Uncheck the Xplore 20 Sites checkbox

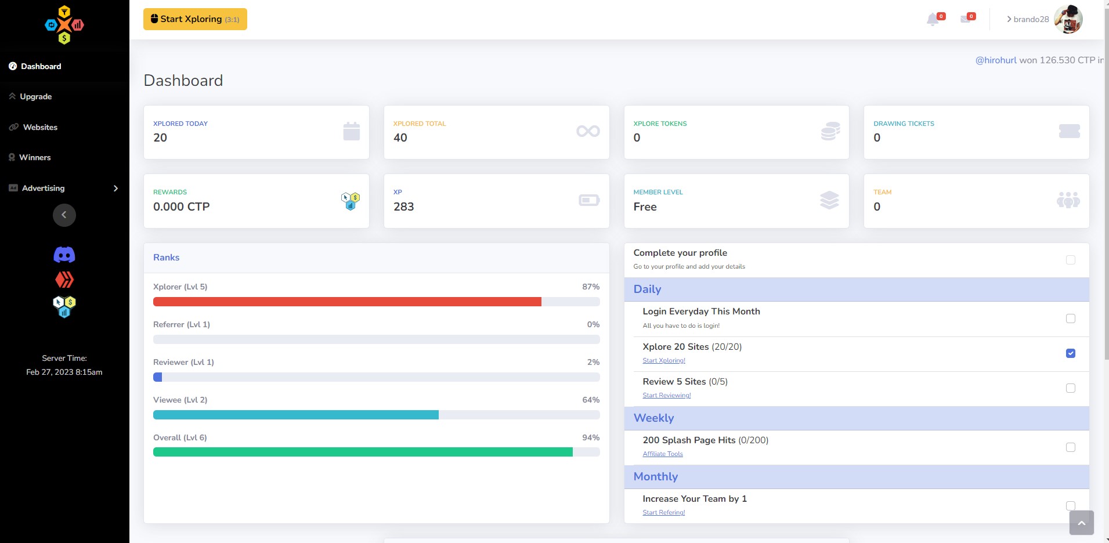coord(1071,353)
